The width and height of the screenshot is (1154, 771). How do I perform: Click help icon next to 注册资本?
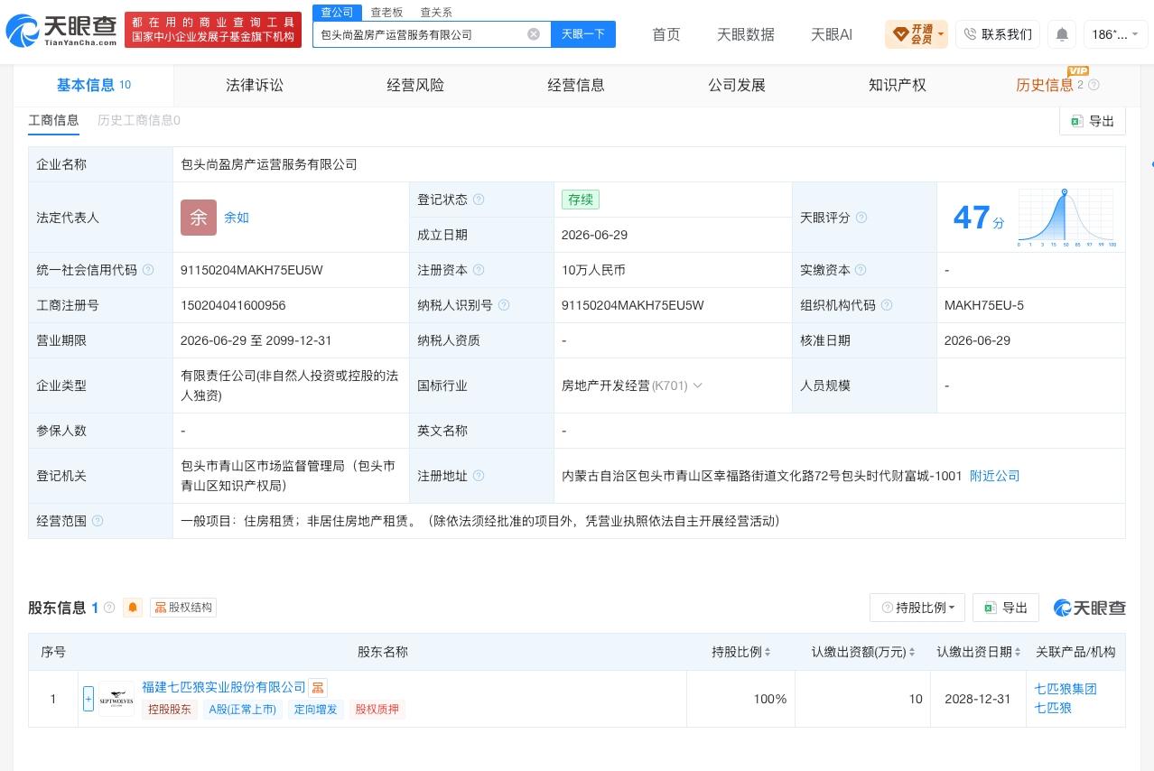coord(479,270)
